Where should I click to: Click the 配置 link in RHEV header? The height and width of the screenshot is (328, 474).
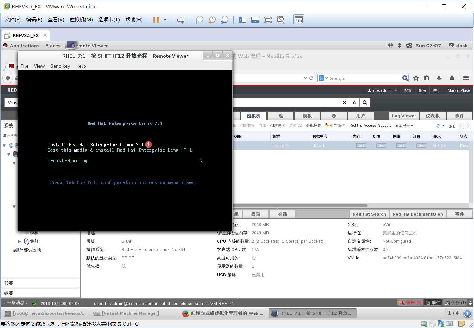pyautogui.click(x=408, y=90)
